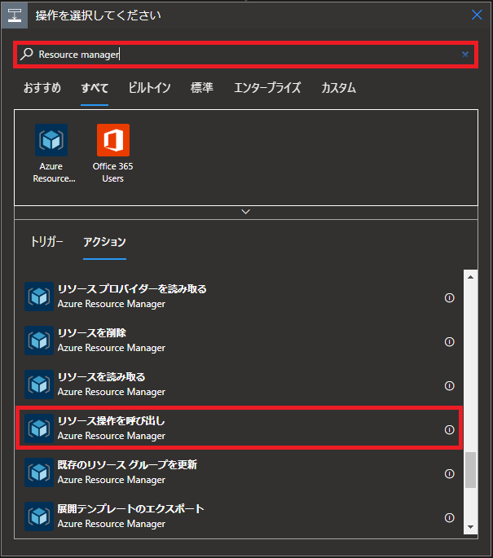
Task: Show info for 展開テンプレートのエクスポート
Action: pyautogui.click(x=449, y=517)
